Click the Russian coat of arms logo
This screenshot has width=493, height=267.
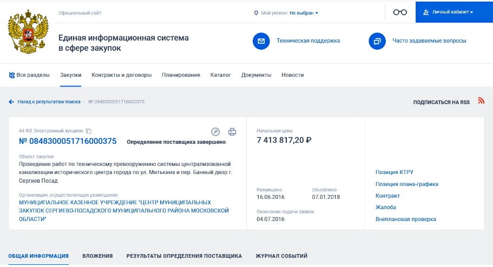(28, 32)
